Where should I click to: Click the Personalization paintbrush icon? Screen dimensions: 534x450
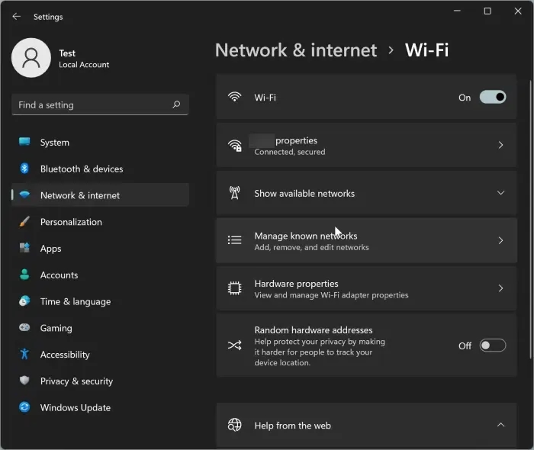[x=24, y=222]
